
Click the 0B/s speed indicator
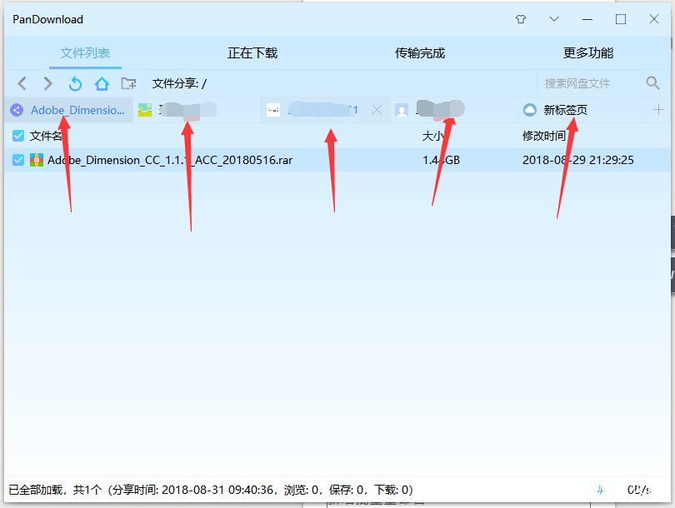tap(638, 490)
